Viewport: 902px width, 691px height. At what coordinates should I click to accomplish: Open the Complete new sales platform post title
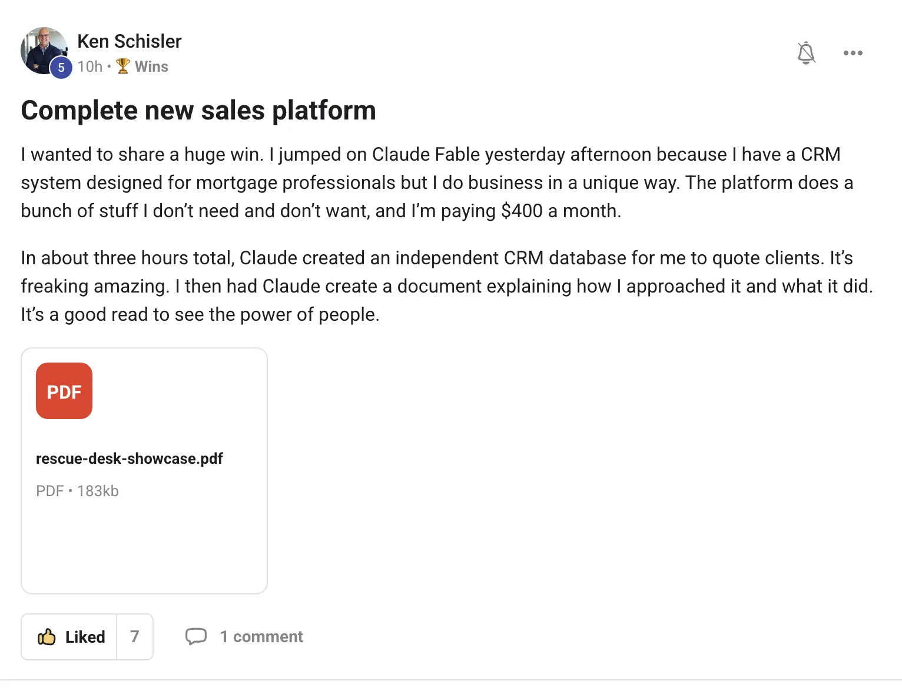198,110
